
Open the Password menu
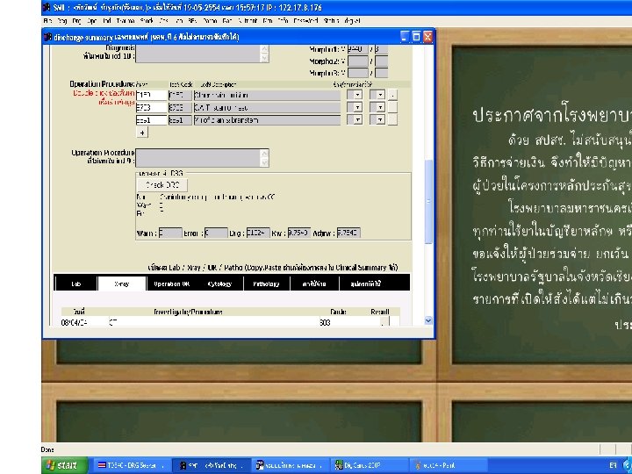tap(305, 20)
